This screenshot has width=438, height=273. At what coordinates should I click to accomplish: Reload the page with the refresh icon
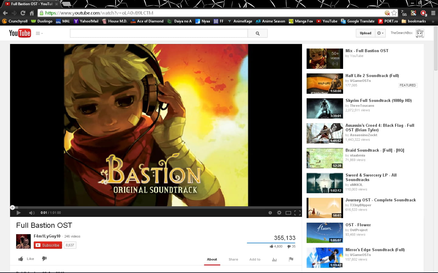tap(23, 13)
